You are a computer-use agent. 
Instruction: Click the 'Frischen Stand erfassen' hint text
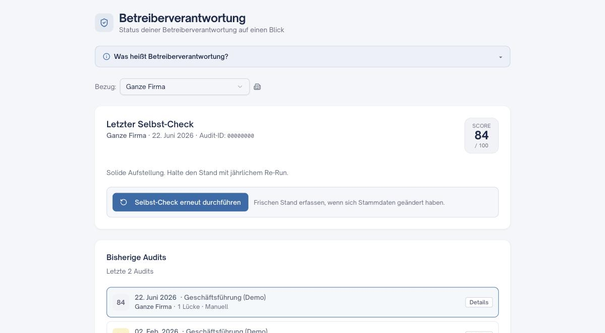[349, 203]
